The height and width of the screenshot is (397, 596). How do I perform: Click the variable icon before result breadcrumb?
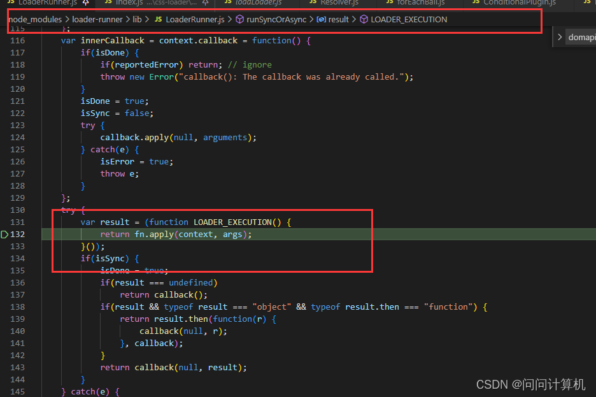tap(321, 19)
